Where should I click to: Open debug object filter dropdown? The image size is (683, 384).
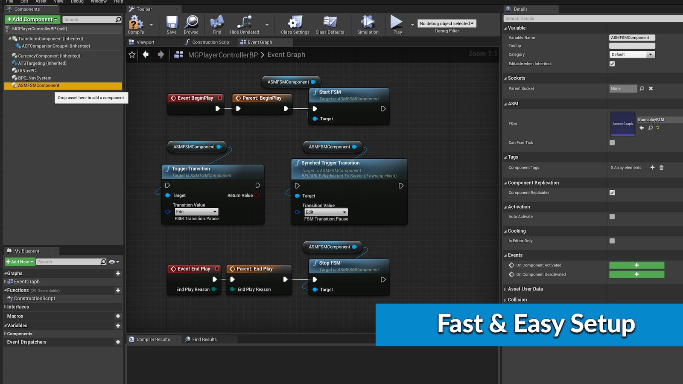click(447, 23)
